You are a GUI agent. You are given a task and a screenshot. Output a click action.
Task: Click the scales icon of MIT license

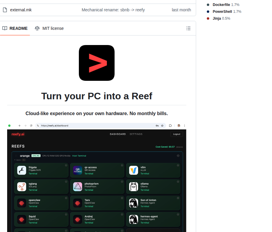(x=37, y=28)
